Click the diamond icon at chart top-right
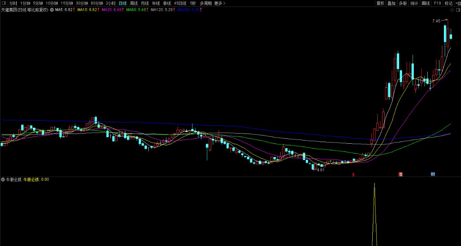 click(452, 10)
